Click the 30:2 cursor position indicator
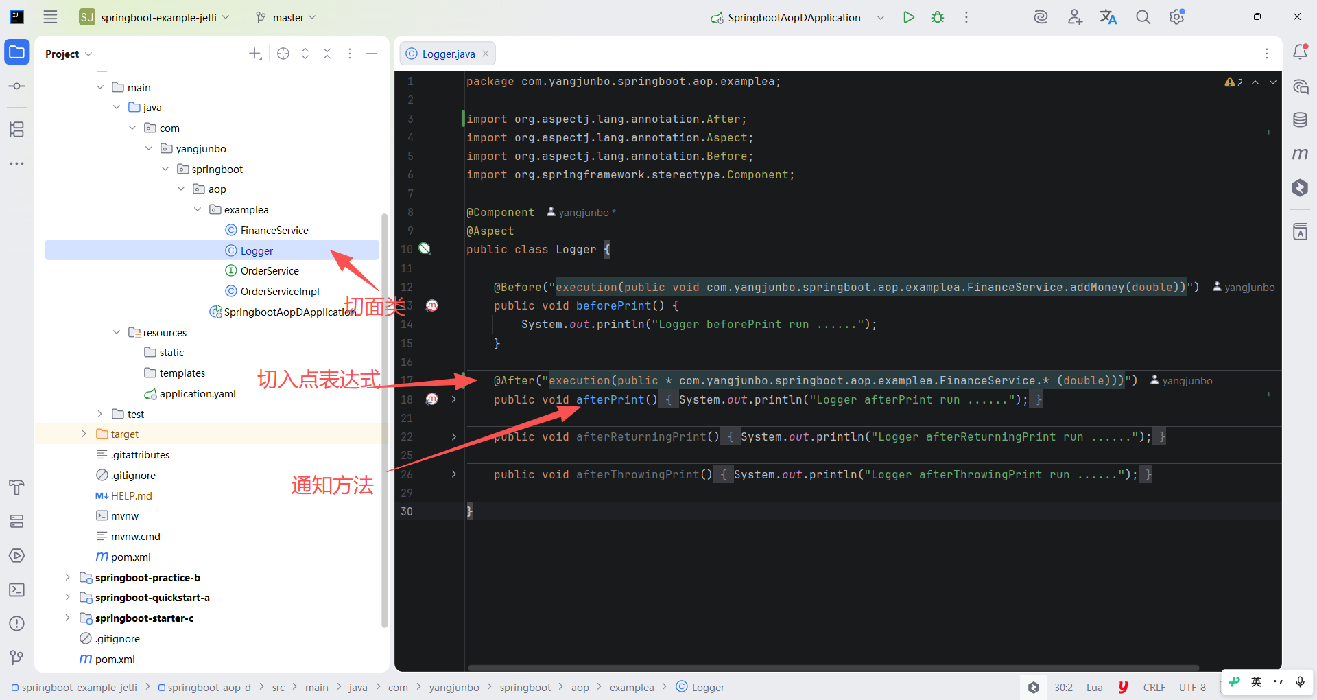 [x=1063, y=687]
